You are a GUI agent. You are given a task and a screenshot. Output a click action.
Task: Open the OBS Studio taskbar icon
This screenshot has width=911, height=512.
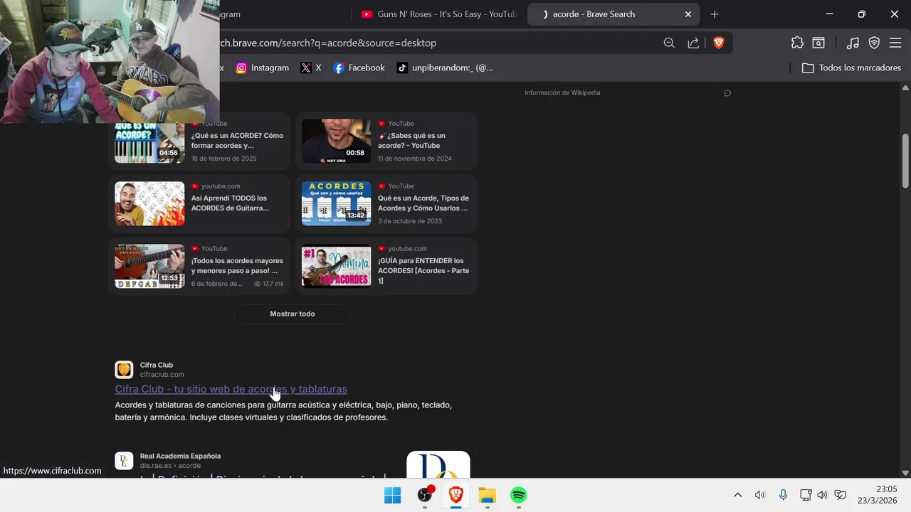pyautogui.click(x=425, y=495)
